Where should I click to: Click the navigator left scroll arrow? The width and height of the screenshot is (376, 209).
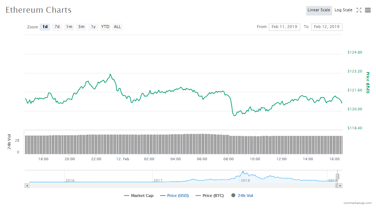27,186
